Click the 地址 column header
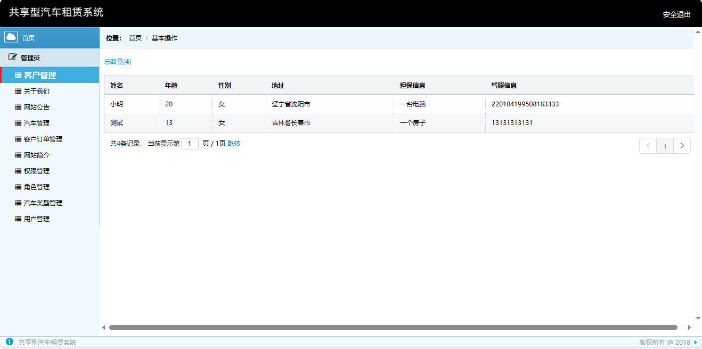 pos(278,85)
